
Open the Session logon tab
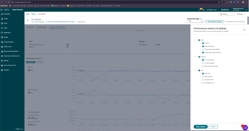pos(41,27)
